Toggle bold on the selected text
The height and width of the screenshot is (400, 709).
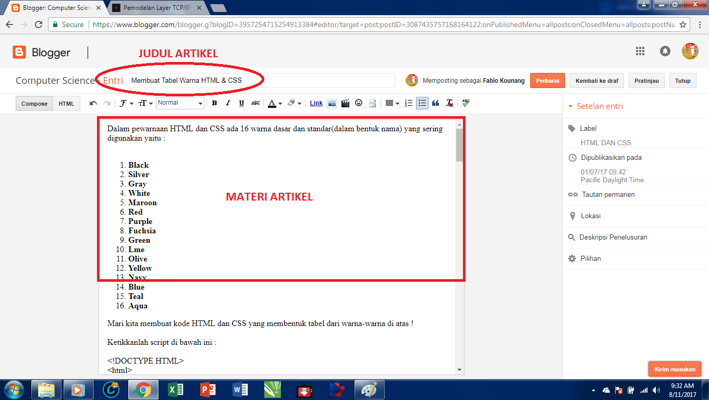[214, 103]
